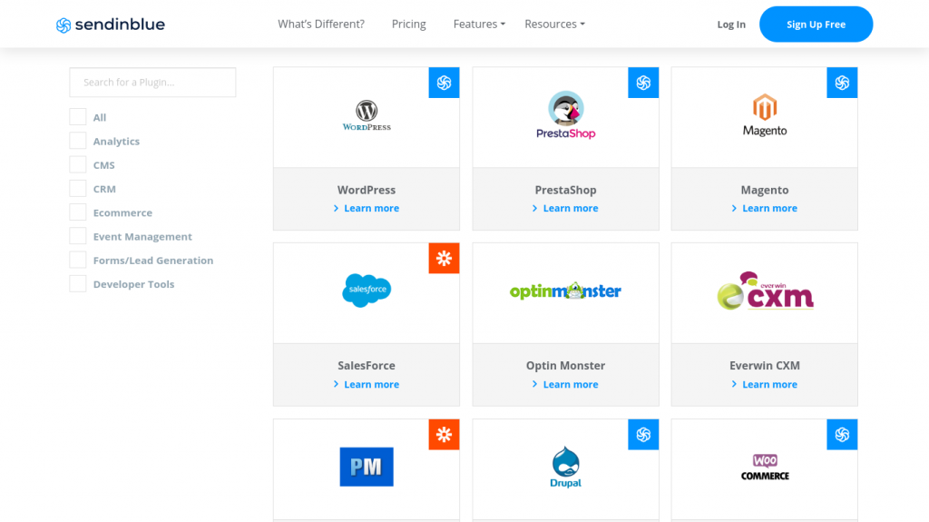Click the WordPress card title text
The width and height of the screenshot is (929, 522).
pyautogui.click(x=367, y=190)
